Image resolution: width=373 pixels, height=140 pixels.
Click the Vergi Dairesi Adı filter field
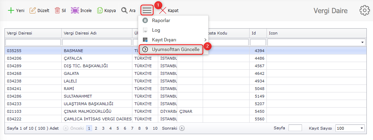(x=97, y=42)
